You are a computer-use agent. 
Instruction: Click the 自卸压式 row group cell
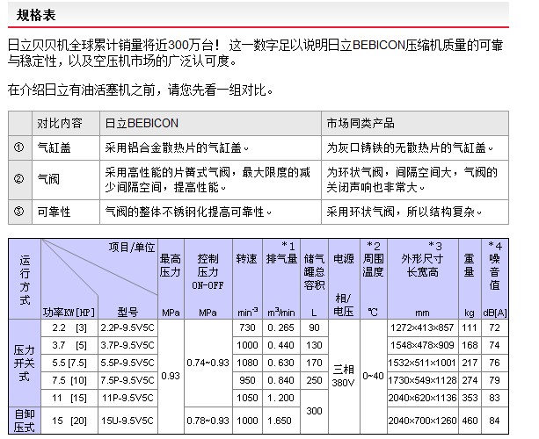25,421
